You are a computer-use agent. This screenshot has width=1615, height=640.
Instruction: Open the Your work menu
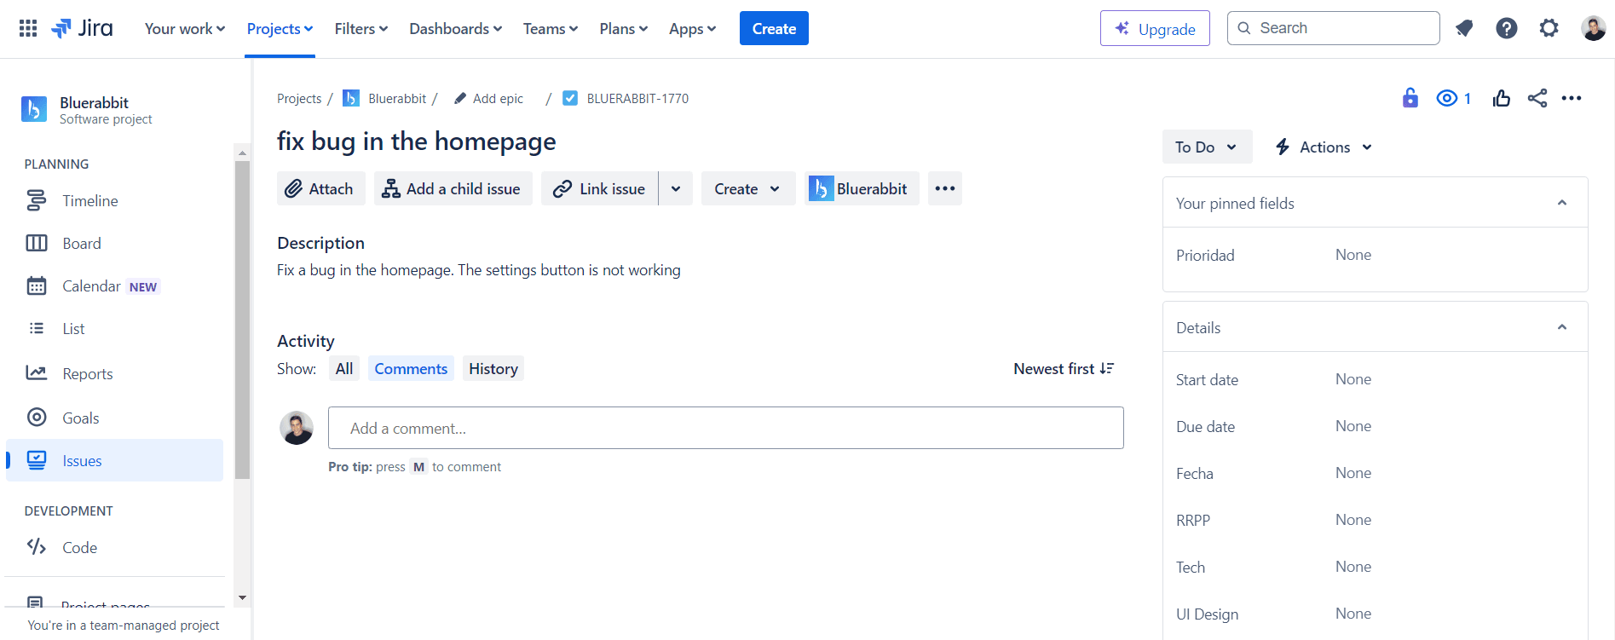click(x=185, y=28)
